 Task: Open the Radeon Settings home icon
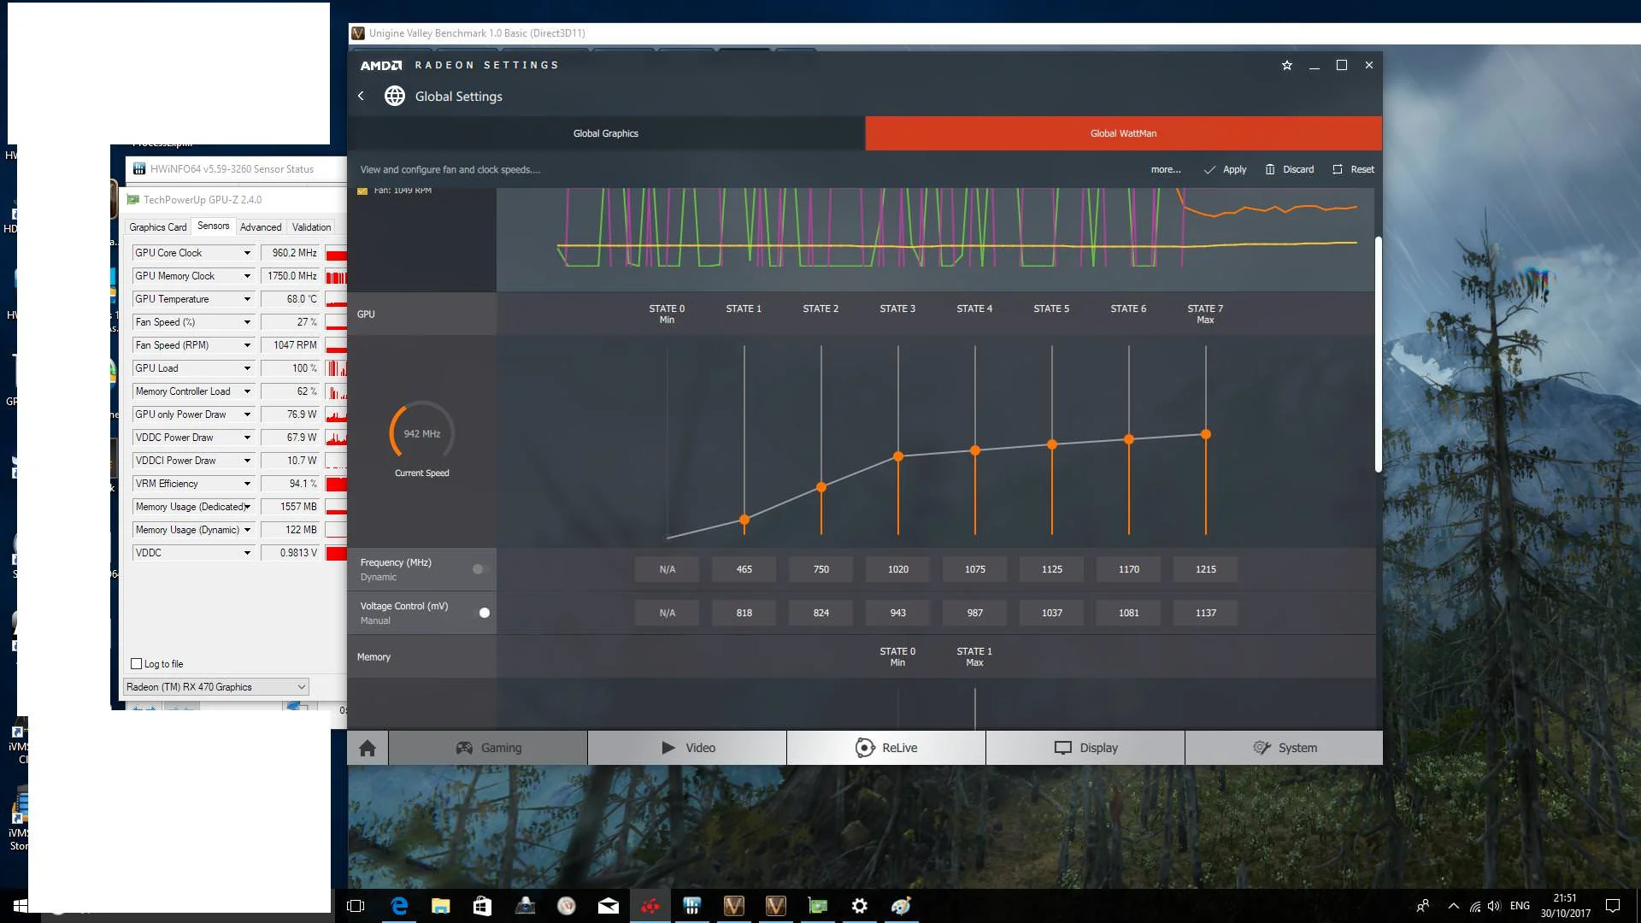[368, 748]
